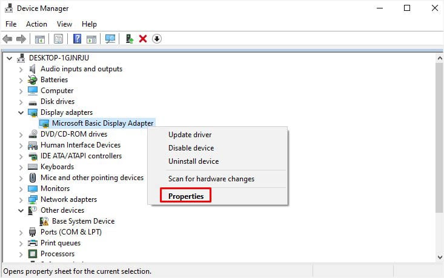Collapse the DESKTOP-1GJNRJU root node

pos(9,58)
